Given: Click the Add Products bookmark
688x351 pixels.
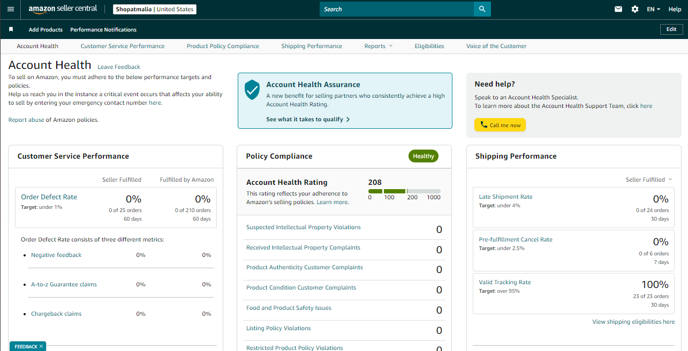Looking at the screenshot, I should [46, 29].
